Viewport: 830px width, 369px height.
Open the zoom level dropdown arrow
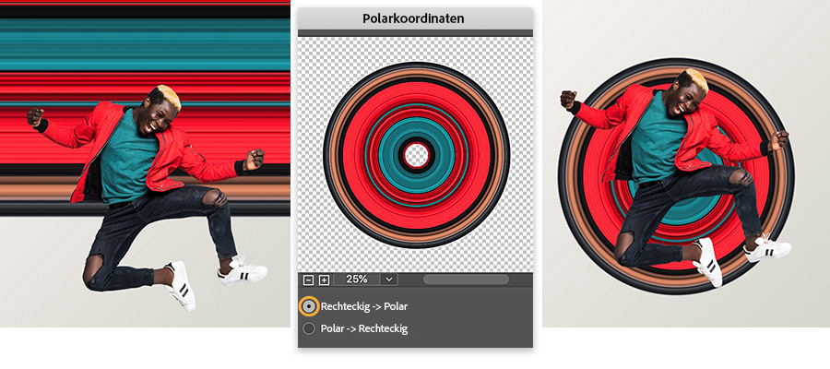[389, 280]
